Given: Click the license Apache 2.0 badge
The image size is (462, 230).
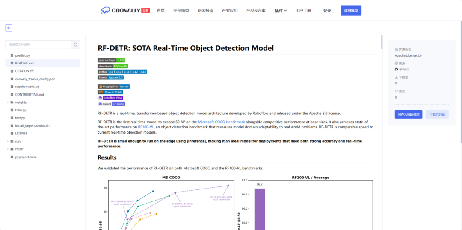Looking at the screenshot, I should [x=111, y=78].
